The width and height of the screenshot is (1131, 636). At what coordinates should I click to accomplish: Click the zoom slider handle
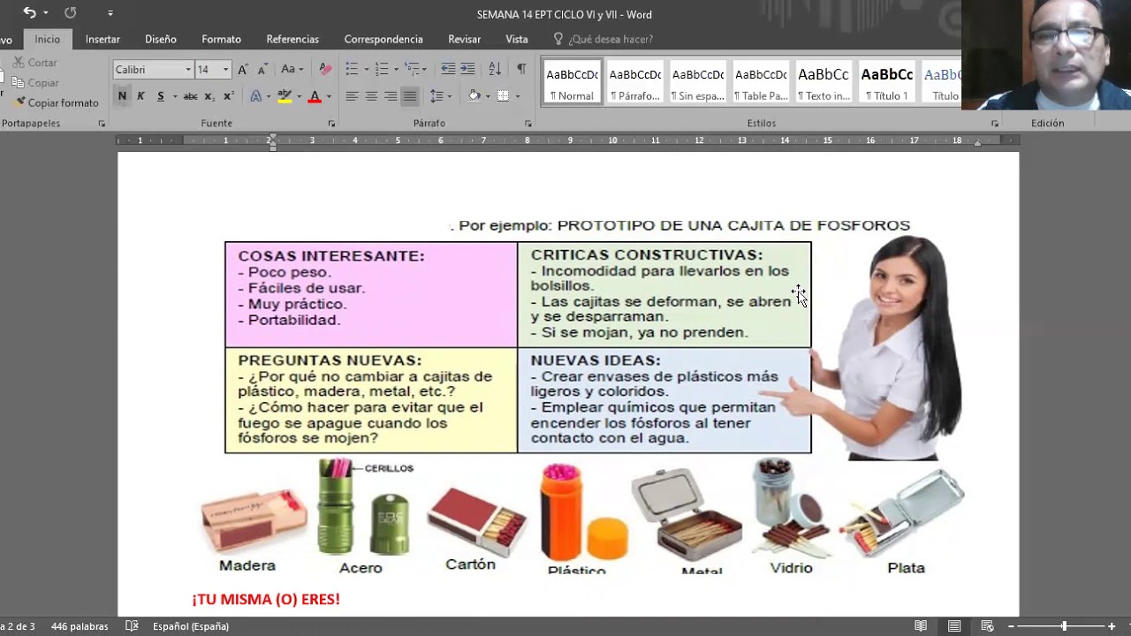(x=1064, y=626)
